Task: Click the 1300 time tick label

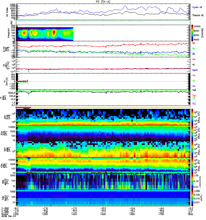Action: tap(45, 214)
